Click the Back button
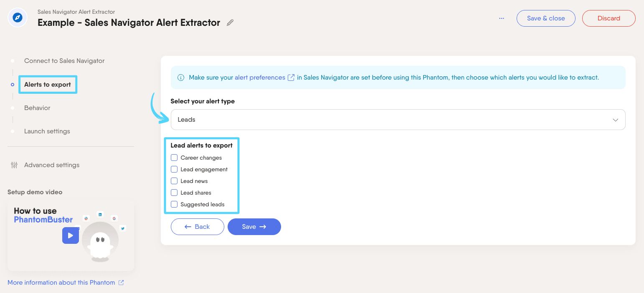The width and height of the screenshot is (644, 293). tap(197, 227)
